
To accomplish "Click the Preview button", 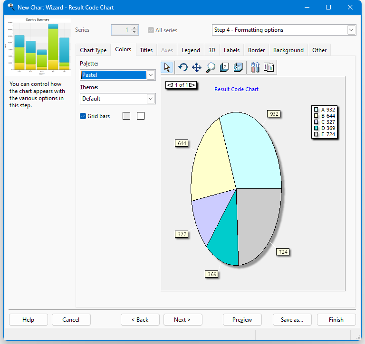I will point(242,320).
